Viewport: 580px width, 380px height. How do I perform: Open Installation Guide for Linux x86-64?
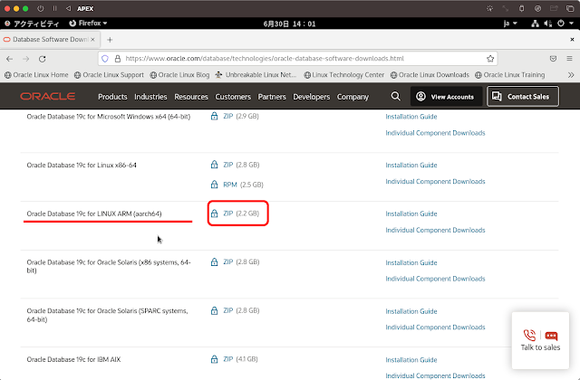pos(411,165)
